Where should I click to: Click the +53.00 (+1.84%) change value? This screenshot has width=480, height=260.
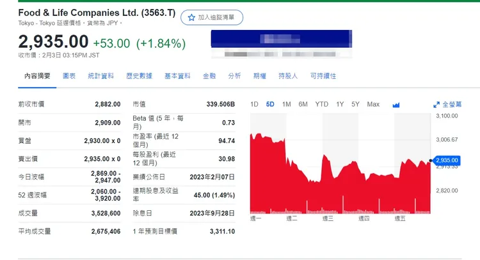click(x=140, y=43)
